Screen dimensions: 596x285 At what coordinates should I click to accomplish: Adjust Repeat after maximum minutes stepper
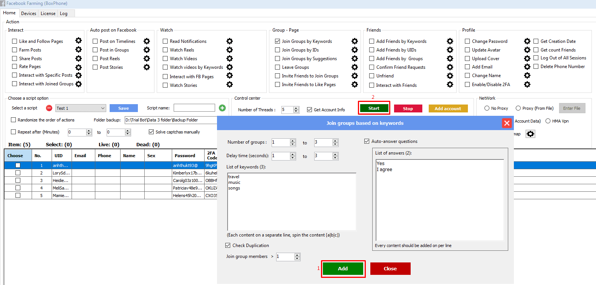pos(128,132)
